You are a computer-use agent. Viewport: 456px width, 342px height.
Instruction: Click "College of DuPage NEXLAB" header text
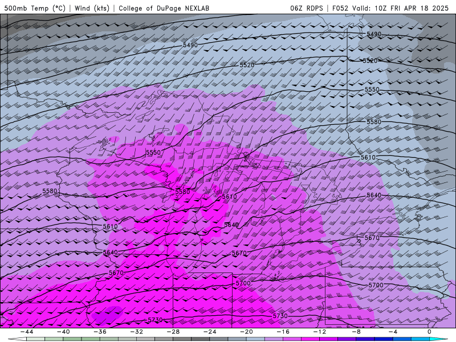164,8
